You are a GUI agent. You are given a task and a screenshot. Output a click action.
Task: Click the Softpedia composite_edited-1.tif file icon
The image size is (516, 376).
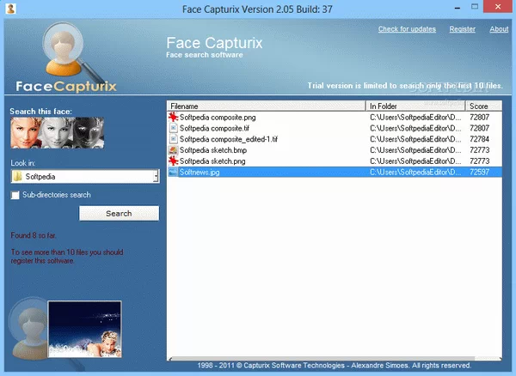[173, 138]
